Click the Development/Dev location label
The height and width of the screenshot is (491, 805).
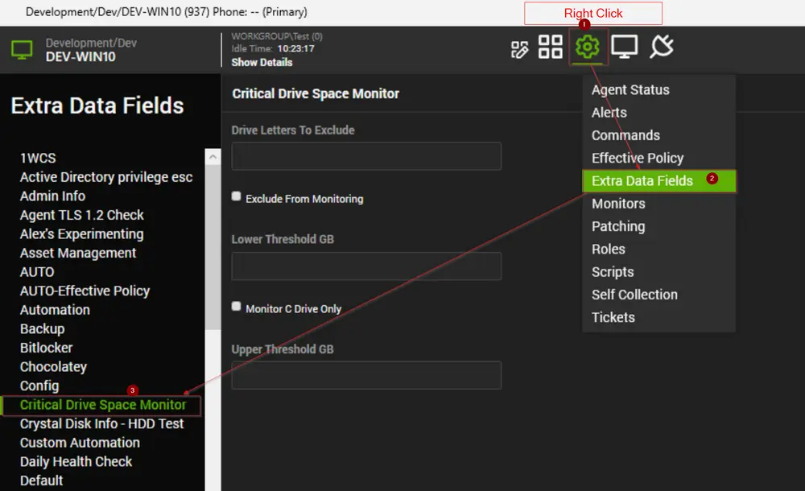(91, 43)
